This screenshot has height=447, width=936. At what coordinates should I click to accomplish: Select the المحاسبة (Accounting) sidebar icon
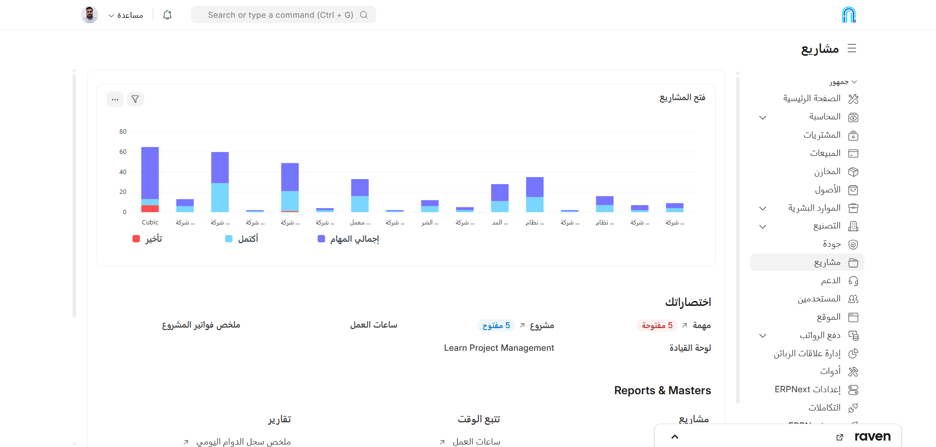(853, 117)
